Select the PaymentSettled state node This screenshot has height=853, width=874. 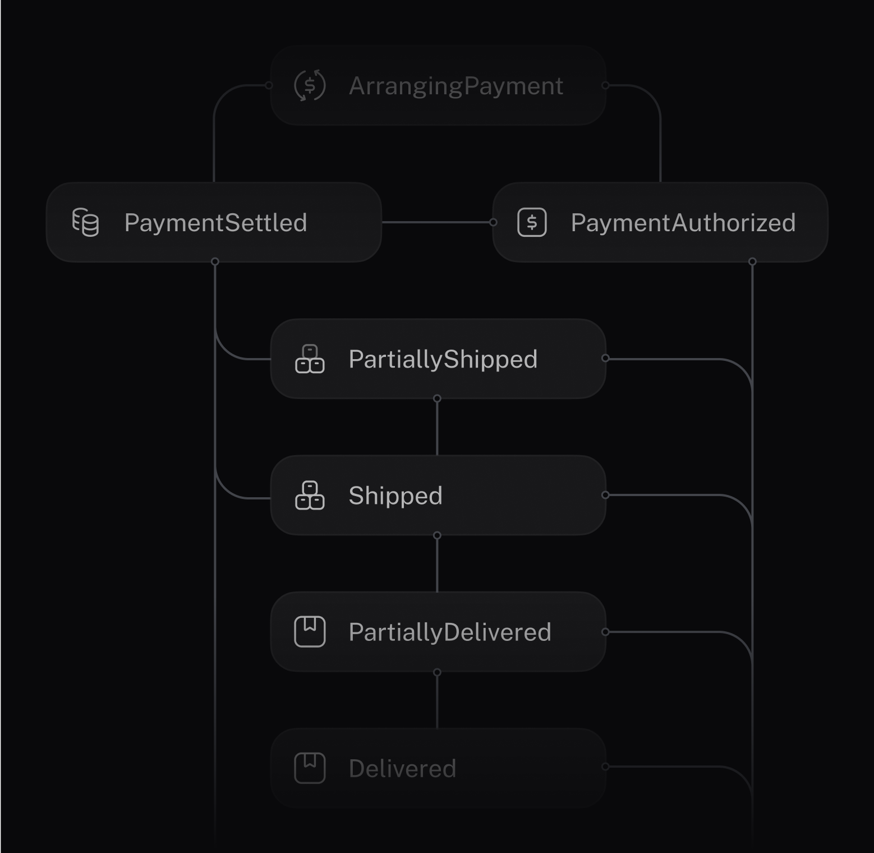[214, 222]
